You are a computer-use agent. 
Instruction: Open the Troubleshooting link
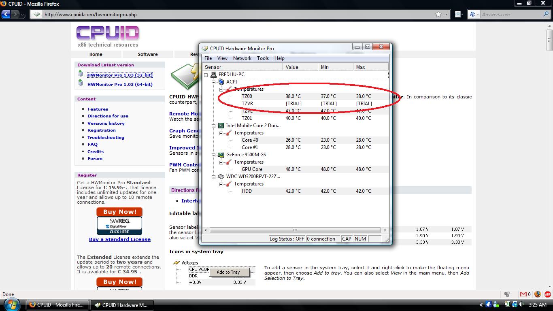tap(106, 137)
